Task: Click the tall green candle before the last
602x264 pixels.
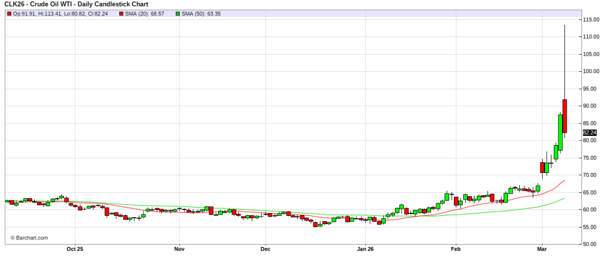Action: (560, 132)
